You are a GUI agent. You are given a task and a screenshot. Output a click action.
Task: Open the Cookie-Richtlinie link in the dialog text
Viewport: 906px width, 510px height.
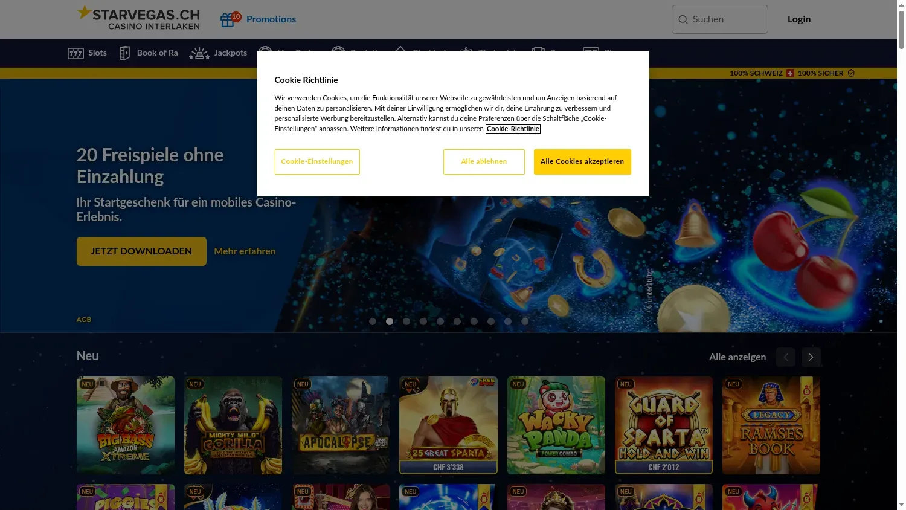[x=513, y=129]
